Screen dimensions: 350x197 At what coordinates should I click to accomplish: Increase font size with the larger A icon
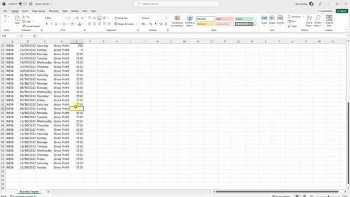[78, 18]
